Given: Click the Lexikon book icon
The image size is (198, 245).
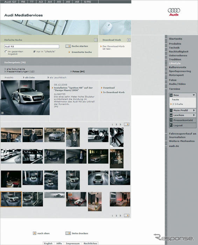Looking at the screenshot, I should click(x=171, y=115).
